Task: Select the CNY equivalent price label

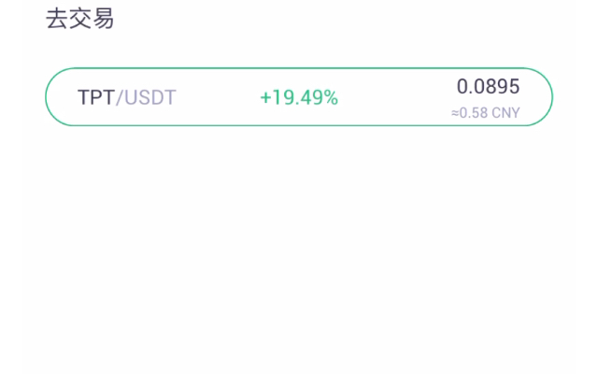Action: 486,113
